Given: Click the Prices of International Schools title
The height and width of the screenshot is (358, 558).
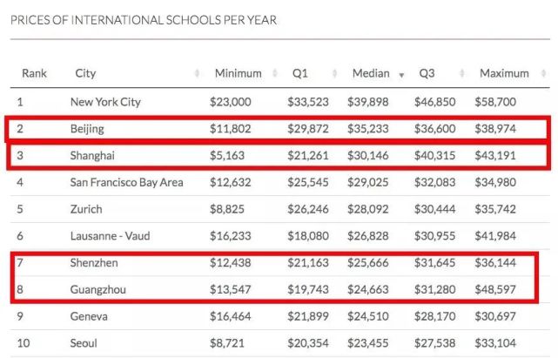Looking at the screenshot, I should [144, 20].
